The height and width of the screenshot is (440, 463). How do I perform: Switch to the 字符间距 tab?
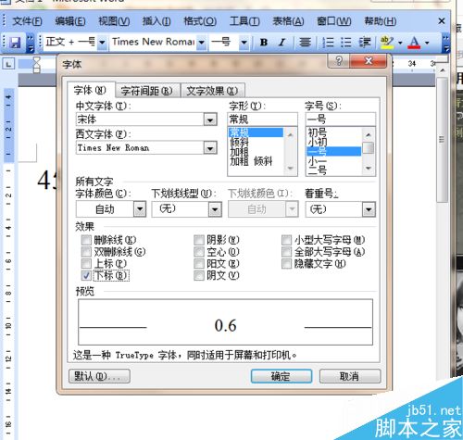tap(147, 91)
